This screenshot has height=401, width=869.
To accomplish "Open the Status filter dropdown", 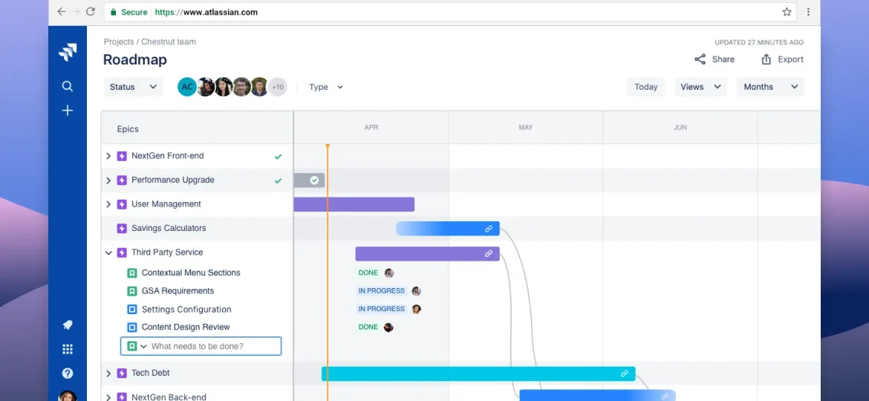I will [x=133, y=87].
